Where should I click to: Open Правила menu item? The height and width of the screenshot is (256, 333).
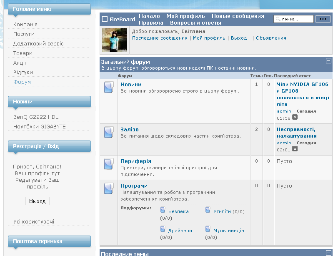click(151, 23)
